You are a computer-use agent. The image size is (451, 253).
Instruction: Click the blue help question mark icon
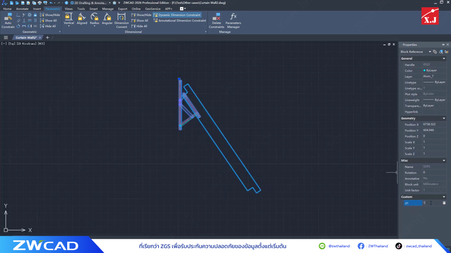[66, 3]
